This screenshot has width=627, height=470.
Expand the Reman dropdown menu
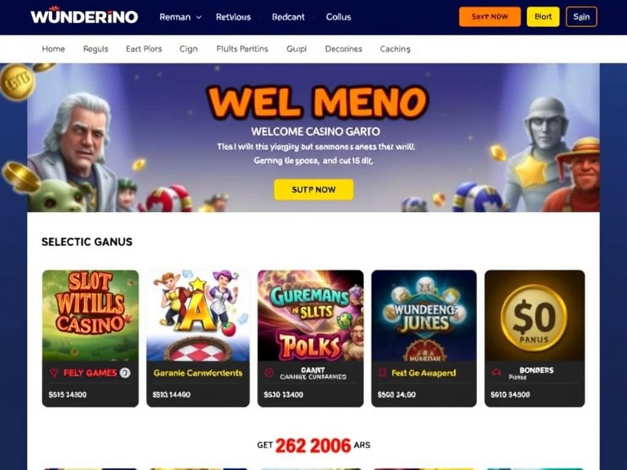click(x=181, y=17)
